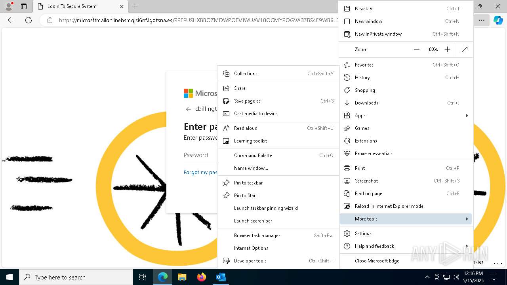The image size is (507, 285).
Task: Open Browser task manager entry
Action: pyautogui.click(x=278, y=236)
